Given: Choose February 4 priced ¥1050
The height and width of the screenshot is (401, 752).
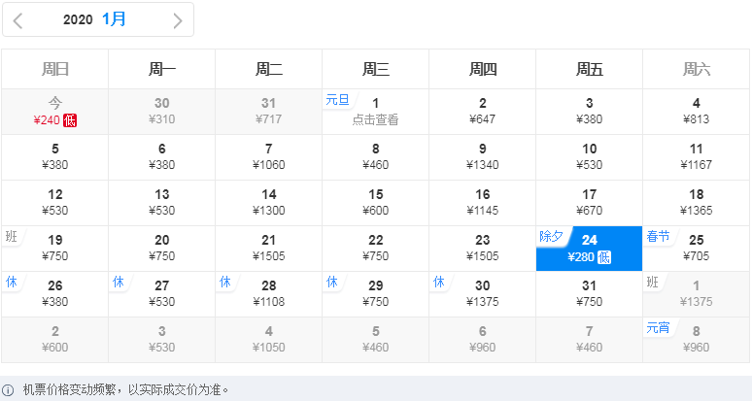Looking at the screenshot, I should tap(268, 340).
